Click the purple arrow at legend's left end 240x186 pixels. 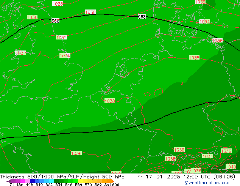8,181
